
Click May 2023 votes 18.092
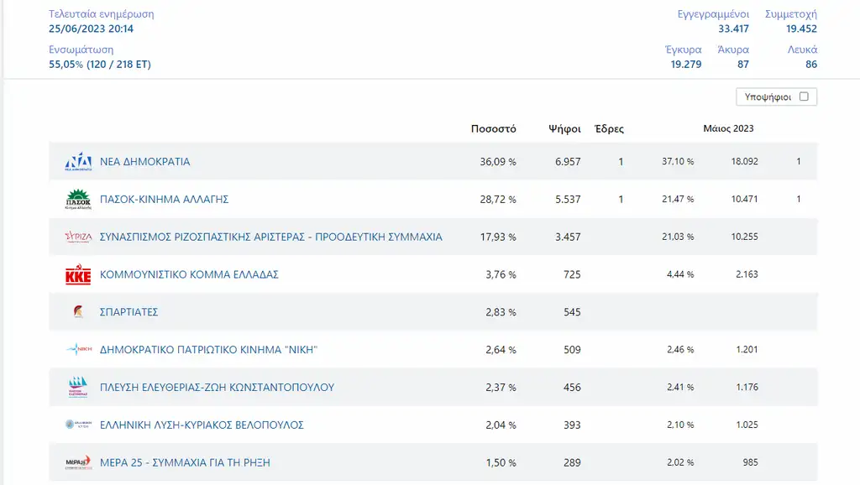(744, 161)
